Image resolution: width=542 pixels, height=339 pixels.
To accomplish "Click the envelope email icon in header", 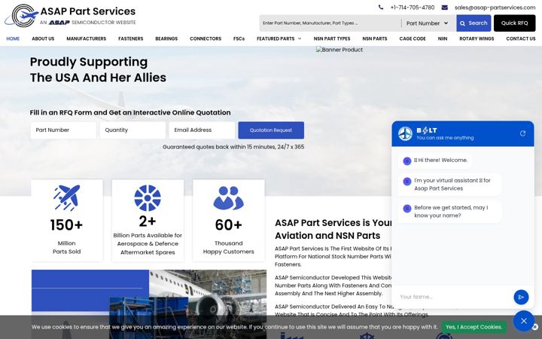I will [445, 8].
